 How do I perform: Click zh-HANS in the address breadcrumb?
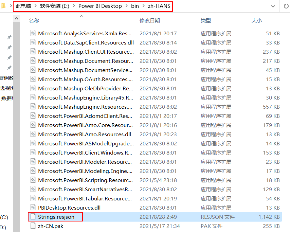[x=159, y=6]
